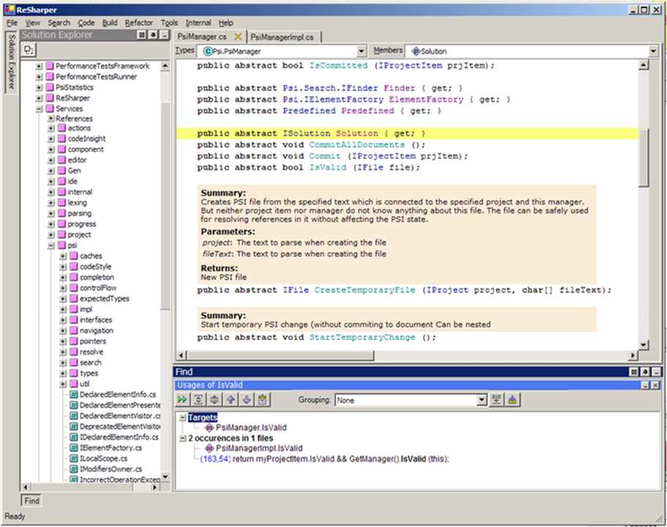Open the Solution Explorer toolbar icon
667x527 pixels.
coord(29,49)
